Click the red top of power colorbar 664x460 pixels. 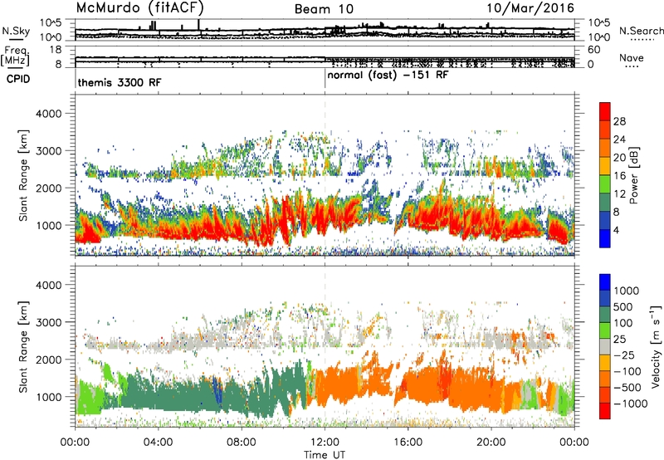pos(605,111)
